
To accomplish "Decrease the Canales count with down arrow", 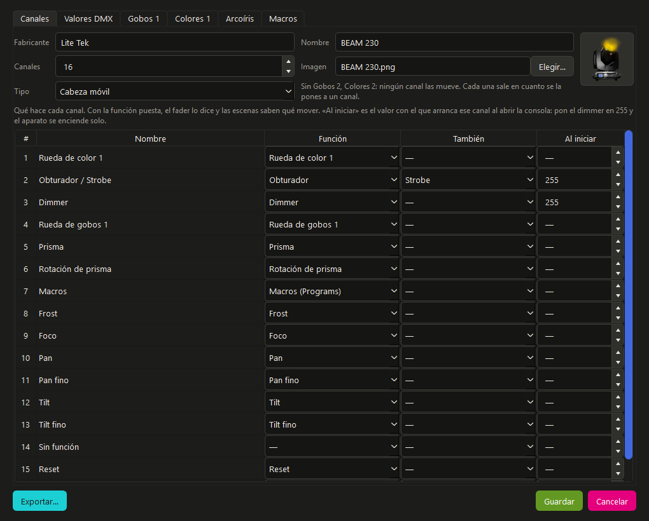I will 288,71.
